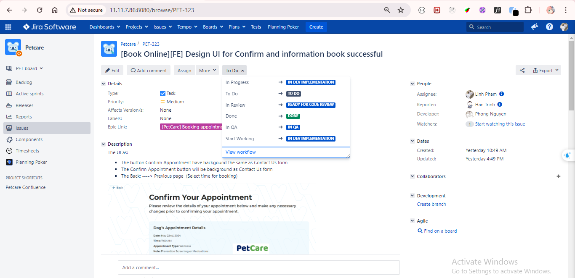Open the More actions dropdown

coord(208,71)
